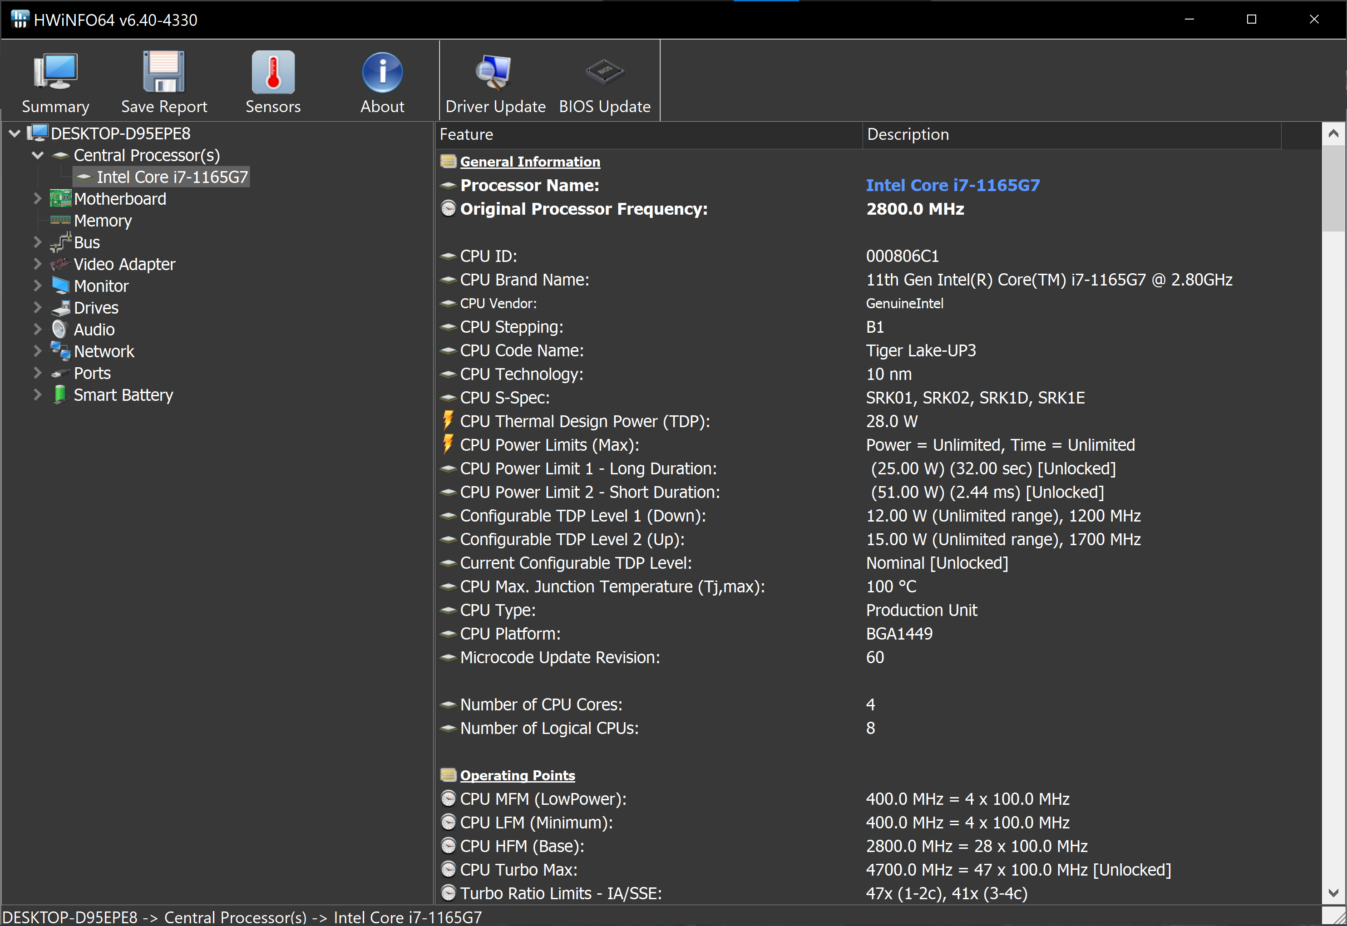Screen dimensions: 1347x926
Task: Click the Operating Points section heading
Action: click(517, 776)
